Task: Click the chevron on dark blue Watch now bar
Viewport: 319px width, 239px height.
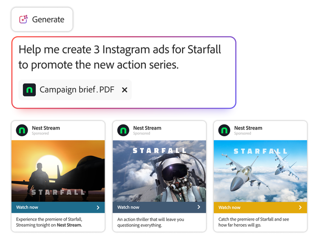Action: (x=199, y=207)
